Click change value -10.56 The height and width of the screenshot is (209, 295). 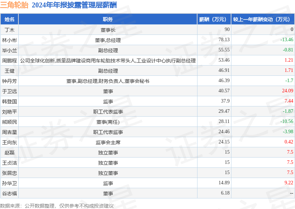click(x=287, y=121)
